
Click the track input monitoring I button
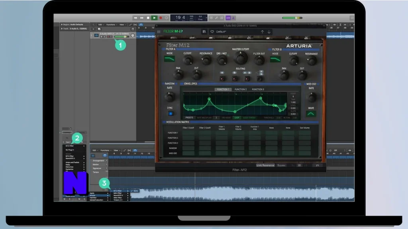click(x=111, y=37)
